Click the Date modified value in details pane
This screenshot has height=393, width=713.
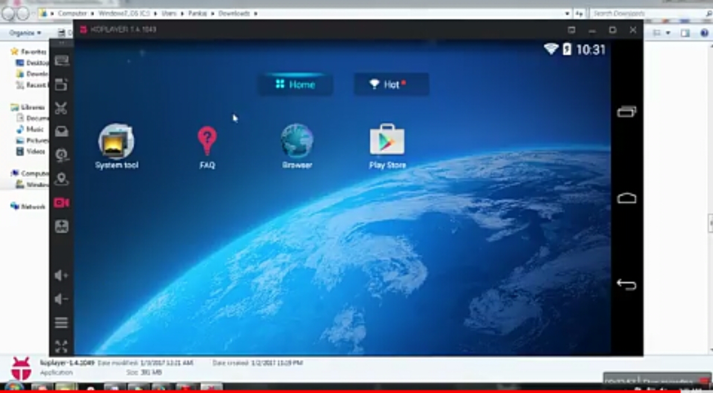(x=167, y=362)
